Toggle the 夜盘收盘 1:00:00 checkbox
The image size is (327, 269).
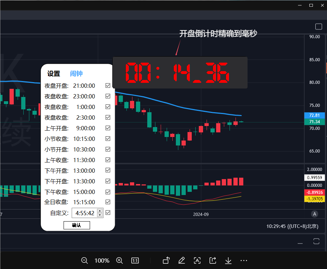[108, 107]
